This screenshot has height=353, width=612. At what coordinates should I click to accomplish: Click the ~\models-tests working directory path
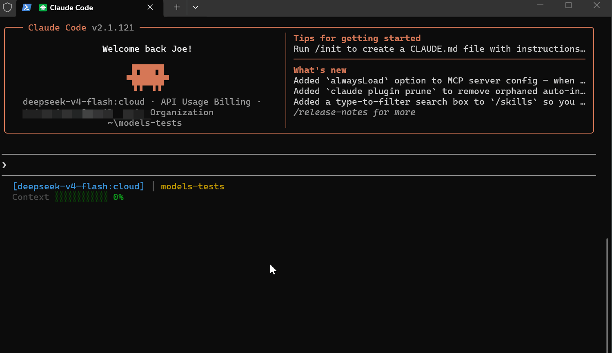click(x=145, y=123)
